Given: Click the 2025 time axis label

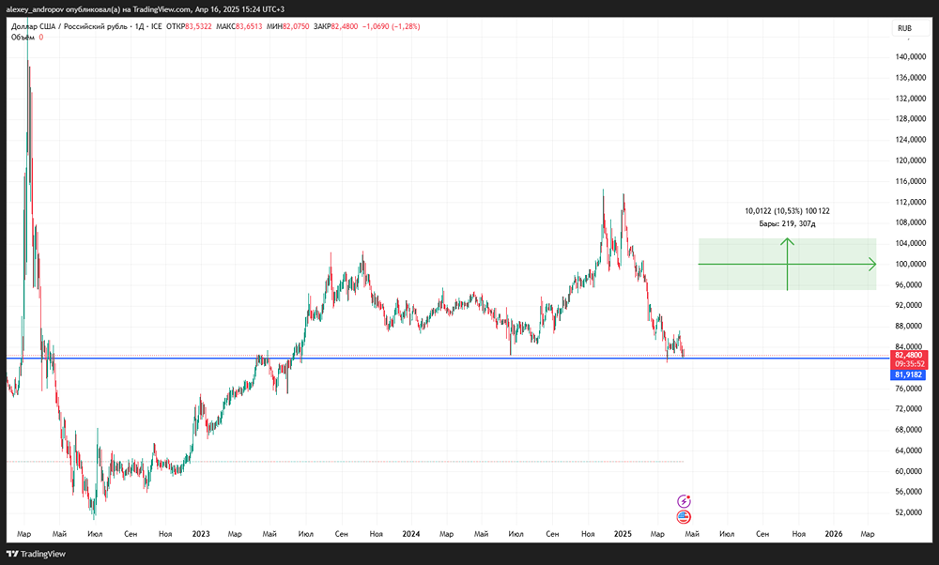Looking at the screenshot, I should point(623,534).
